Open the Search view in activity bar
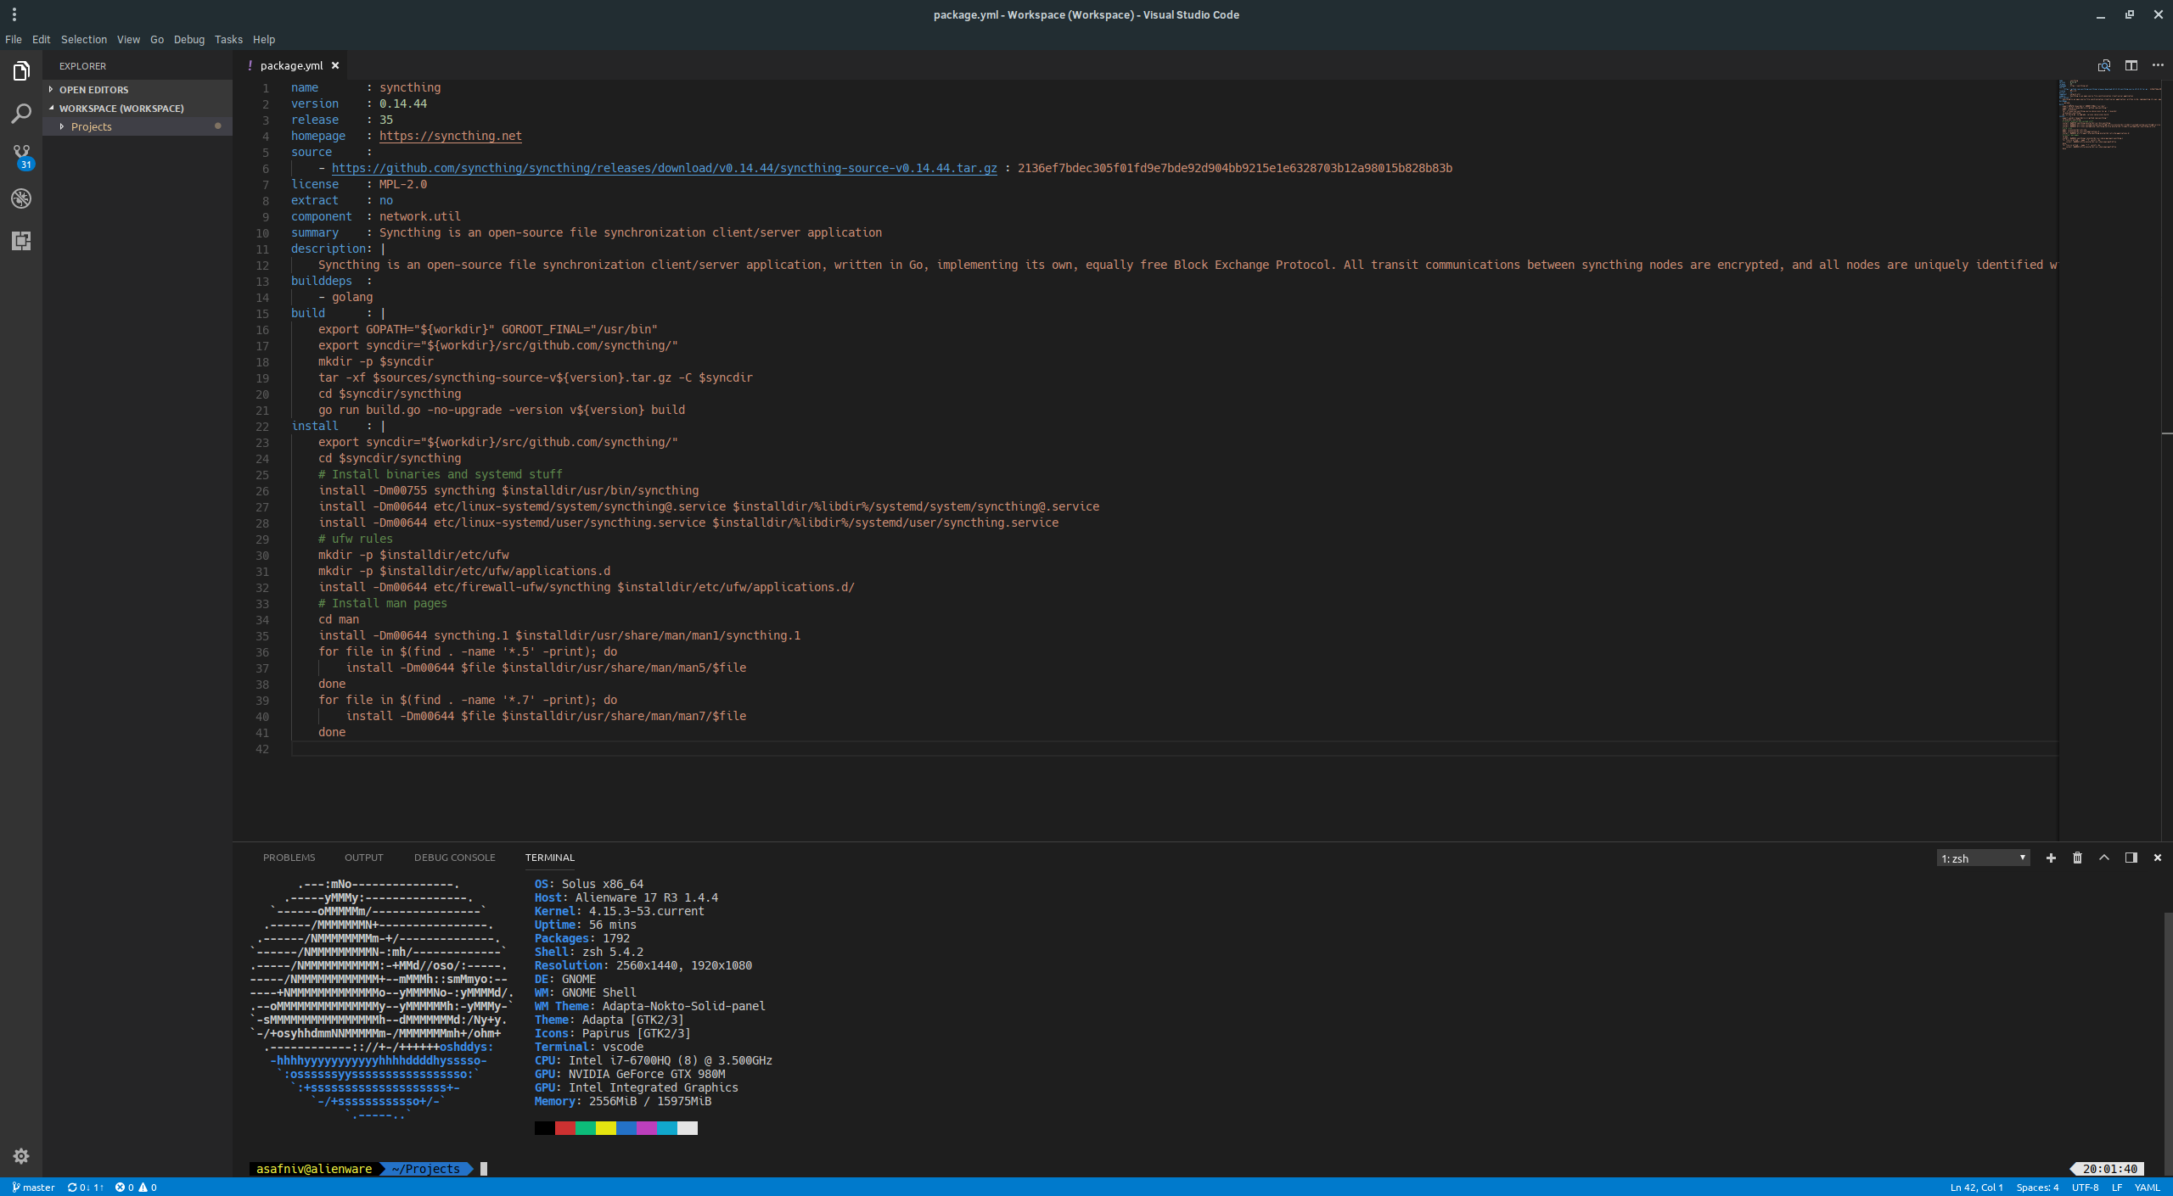 tap(21, 114)
